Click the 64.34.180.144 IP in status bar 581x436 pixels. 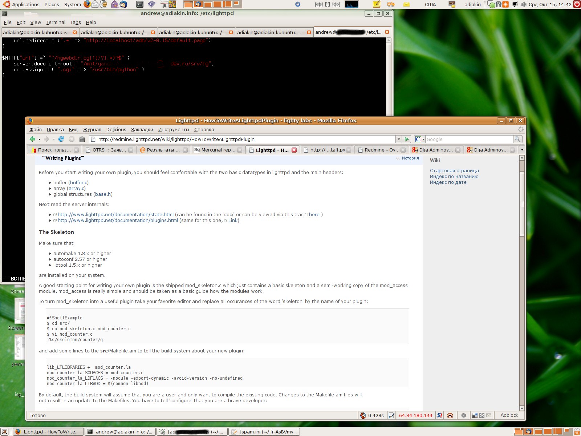(416, 415)
